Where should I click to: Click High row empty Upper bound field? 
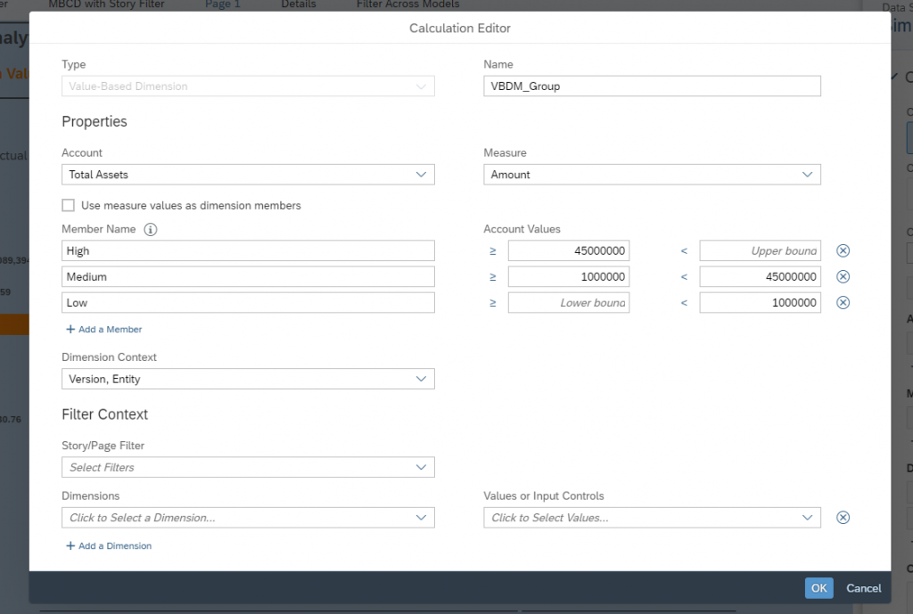click(761, 250)
